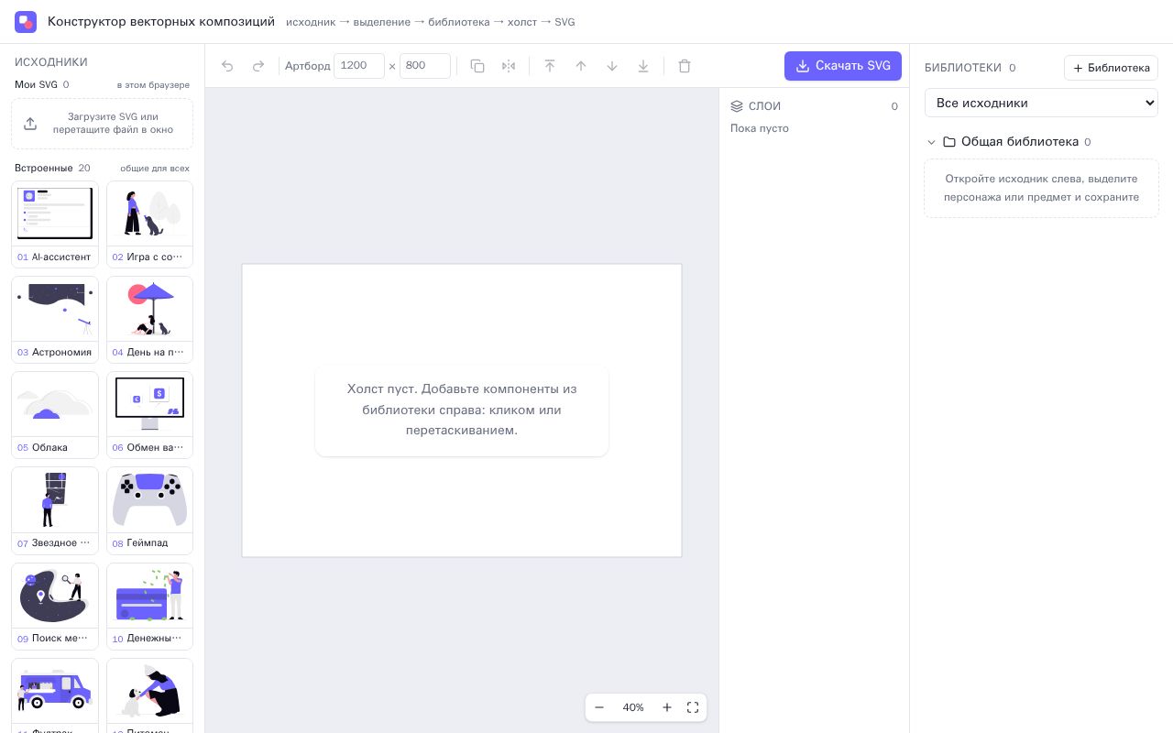Click the Встроенные section label
This screenshot has width=1173, height=733.
pyautogui.click(x=44, y=169)
